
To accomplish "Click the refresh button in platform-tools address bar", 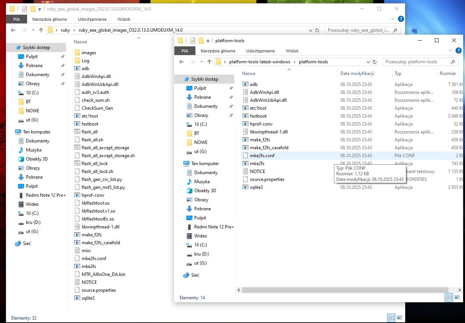I will click(374, 62).
